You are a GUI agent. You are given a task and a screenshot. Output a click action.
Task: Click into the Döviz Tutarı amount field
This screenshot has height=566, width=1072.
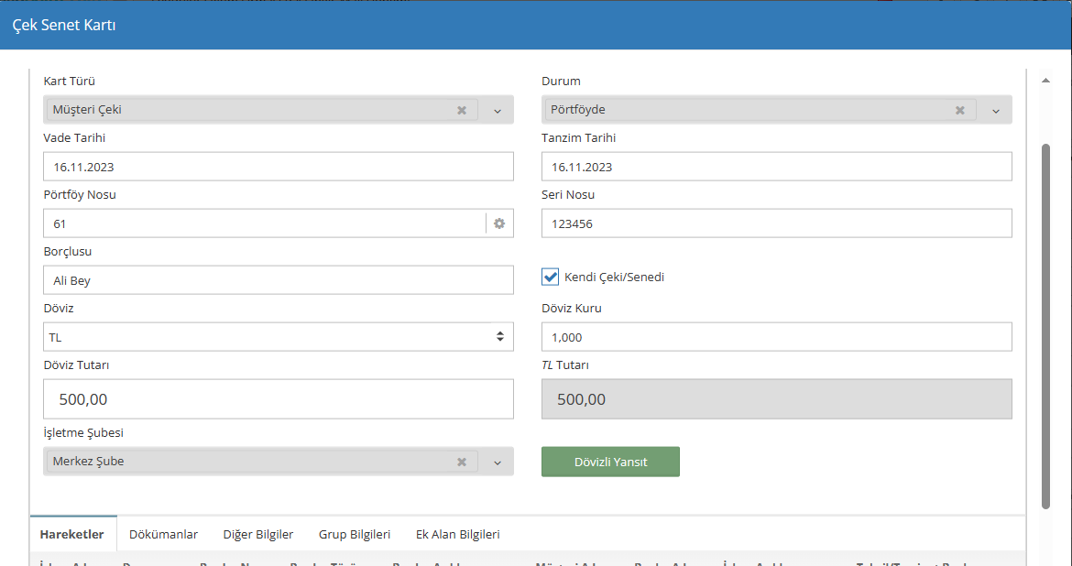point(279,399)
